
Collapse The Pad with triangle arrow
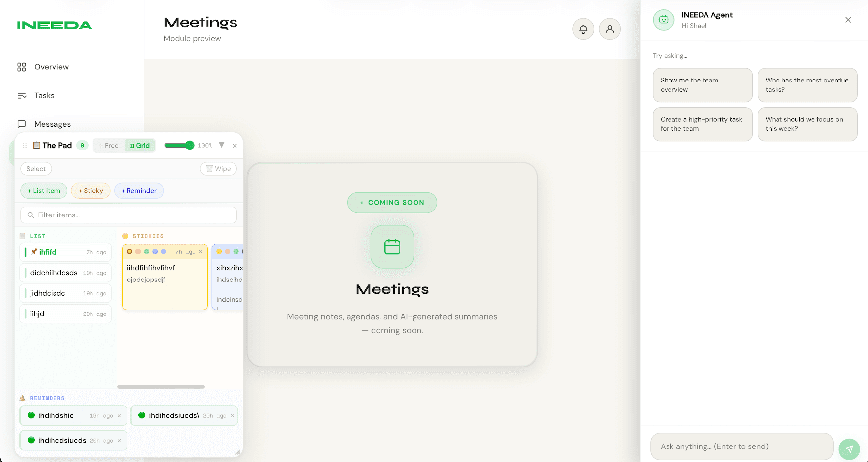[x=221, y=145]
